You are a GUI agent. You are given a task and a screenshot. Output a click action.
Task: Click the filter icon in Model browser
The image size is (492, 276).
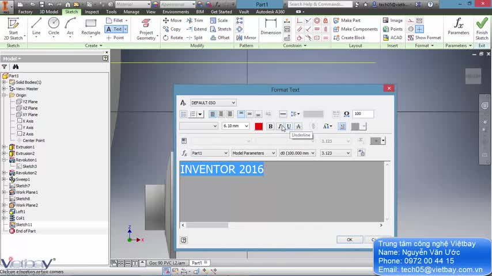coord(5,67)
